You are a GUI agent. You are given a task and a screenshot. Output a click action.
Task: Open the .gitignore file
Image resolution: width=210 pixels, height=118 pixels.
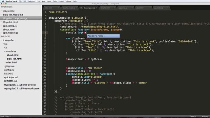(9, 66)
